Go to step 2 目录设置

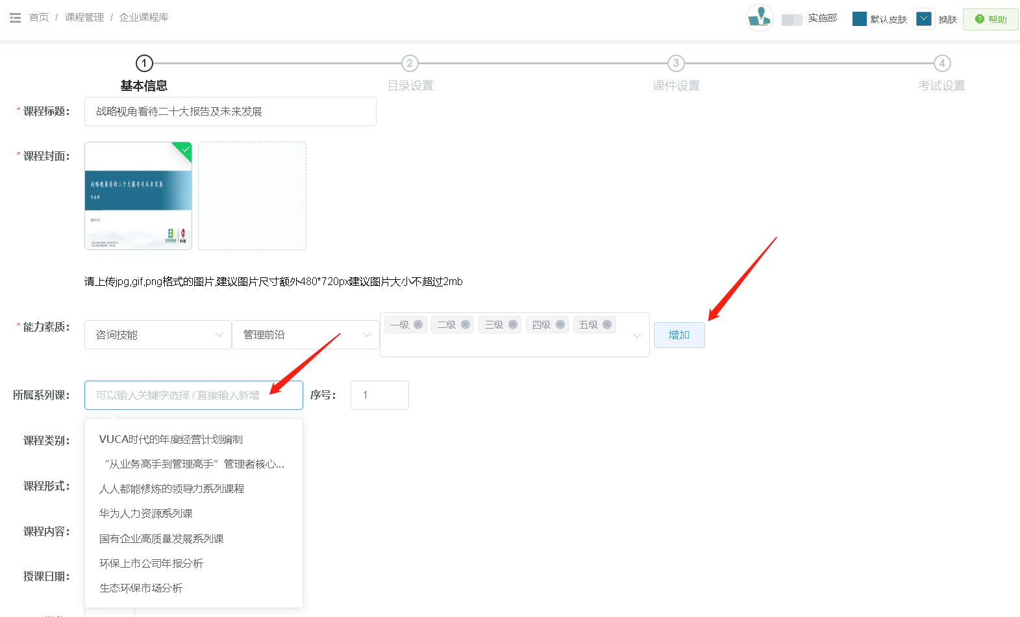tap(410, 64)
